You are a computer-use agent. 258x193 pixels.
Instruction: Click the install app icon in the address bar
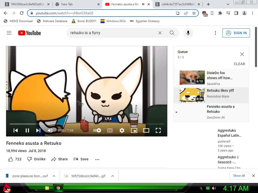pos(178,13)
